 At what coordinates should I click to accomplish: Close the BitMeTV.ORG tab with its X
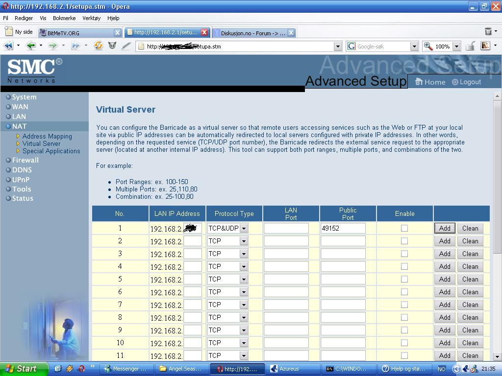tap(118, 33)
